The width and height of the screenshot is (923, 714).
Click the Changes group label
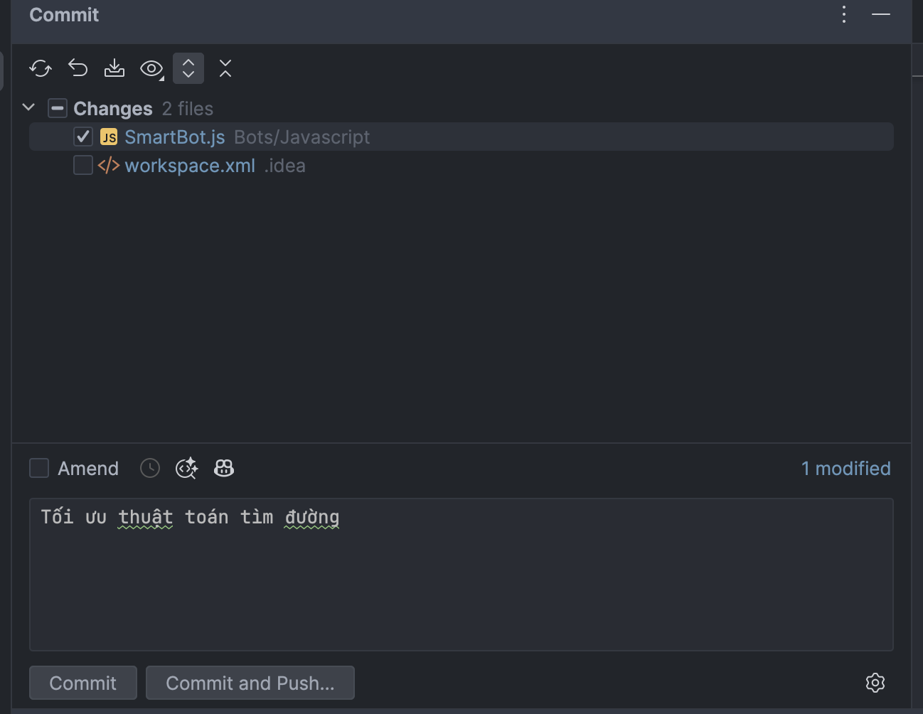[113, 108]
